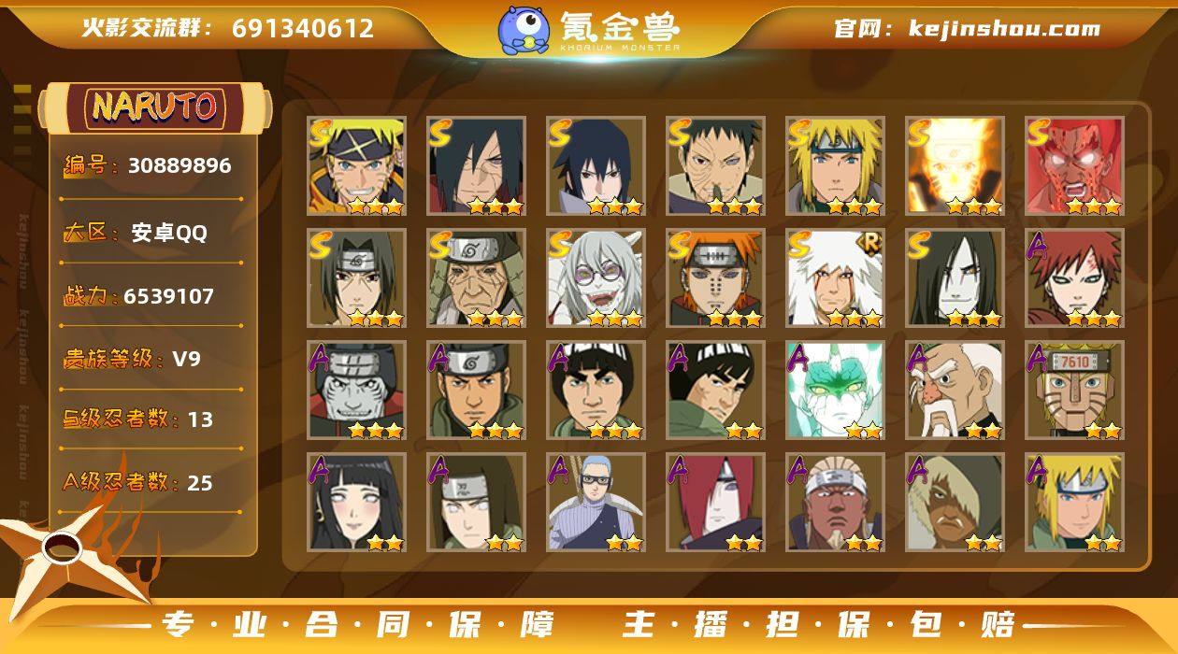Select the red-haired Gaara A-rank portrait
The width and height of the screenshot is (1178, 654).
[1074, 278]
